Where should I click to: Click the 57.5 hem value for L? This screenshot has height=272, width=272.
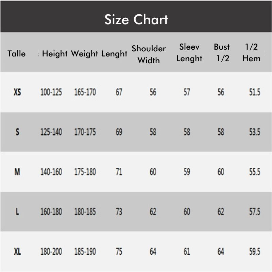click(x=254, y=212)
